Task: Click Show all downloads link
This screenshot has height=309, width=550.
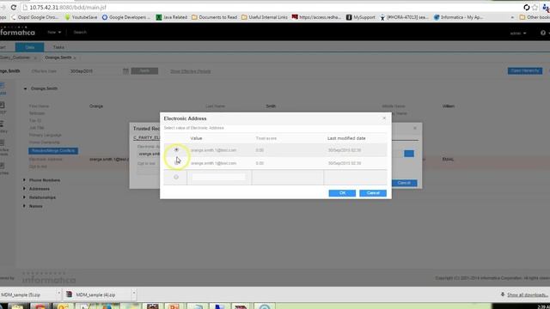Action: [x=527, y=295]
